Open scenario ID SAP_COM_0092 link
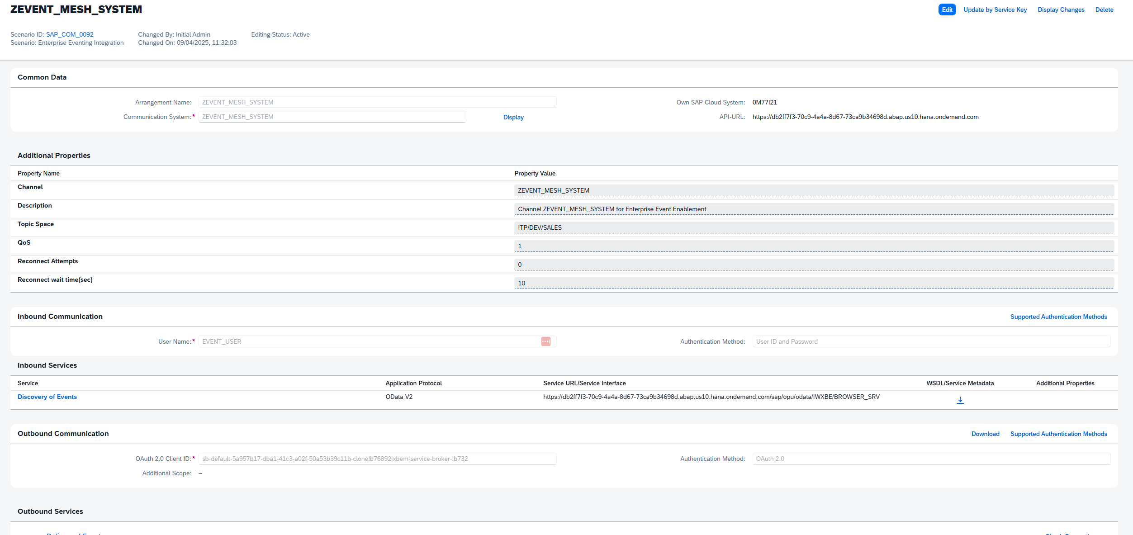This screenshot has height=535, width=1133. pyautogui.click(x=70, y=34)
